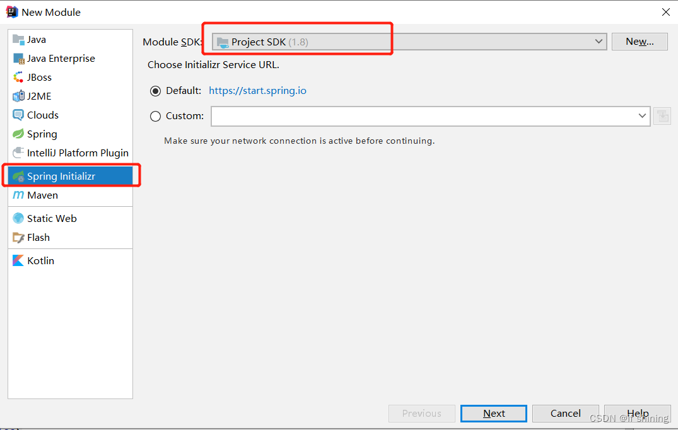Viewport: 678px width, 430px height.
Task: Click the disabled download icon beside Custom field
Action: [x=662, y=116]
